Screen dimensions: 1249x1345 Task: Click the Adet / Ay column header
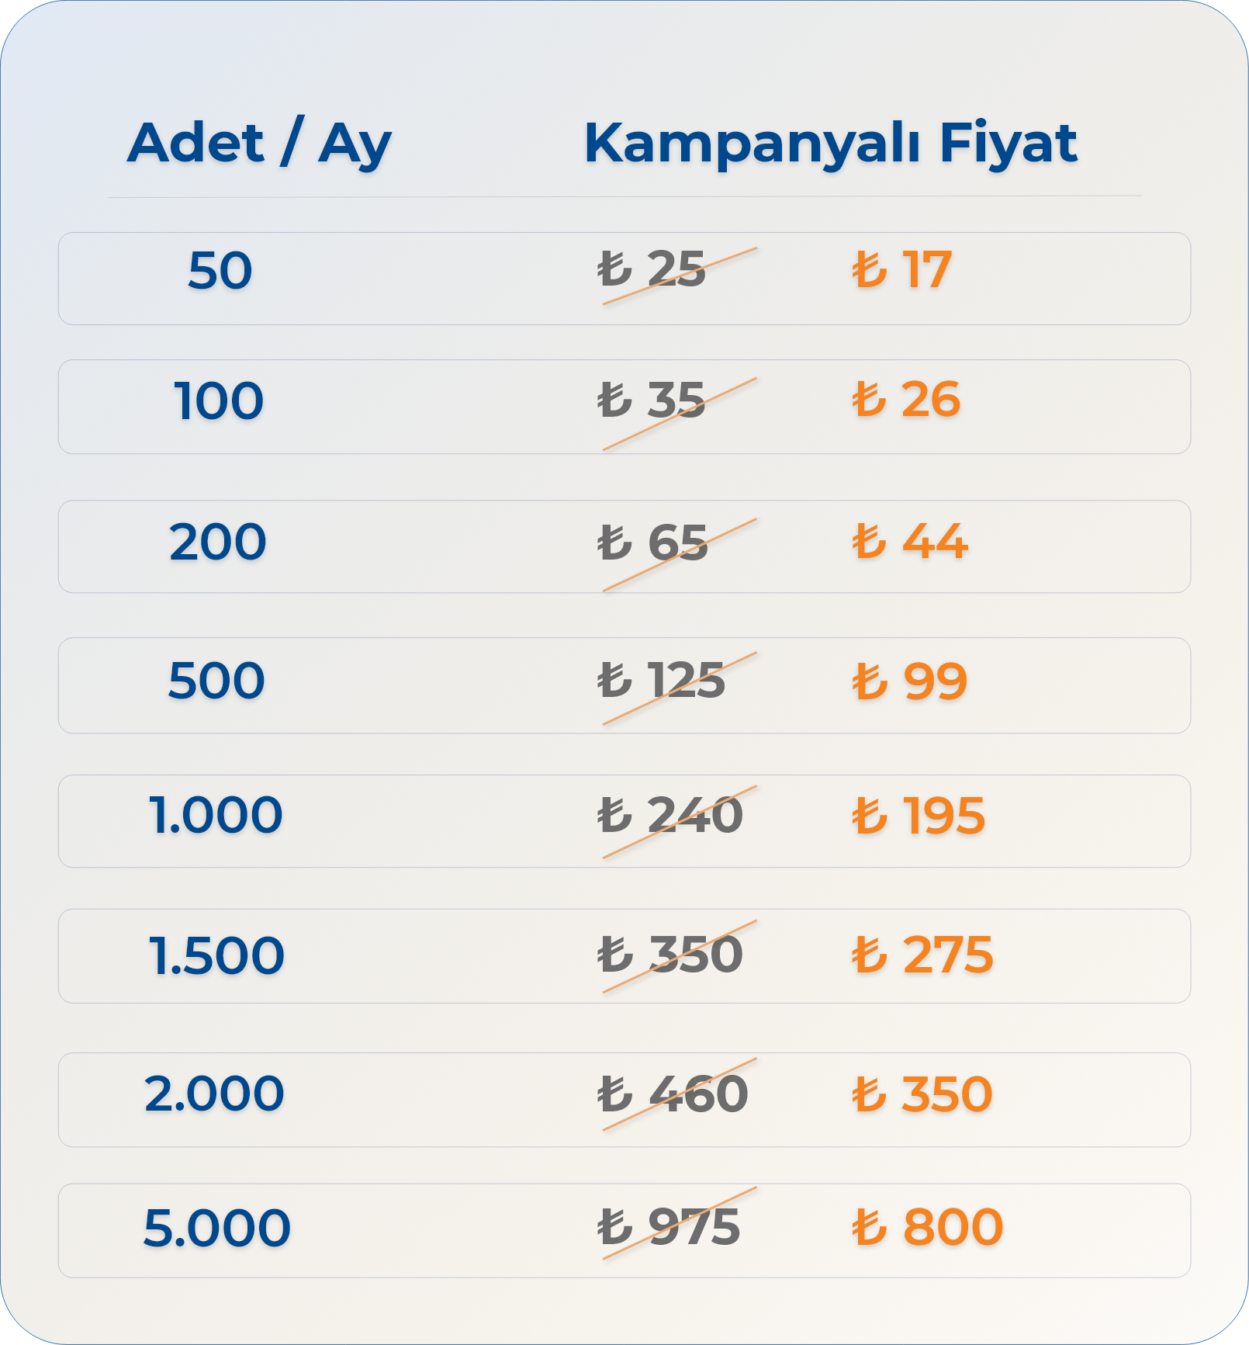pos(260,144)
